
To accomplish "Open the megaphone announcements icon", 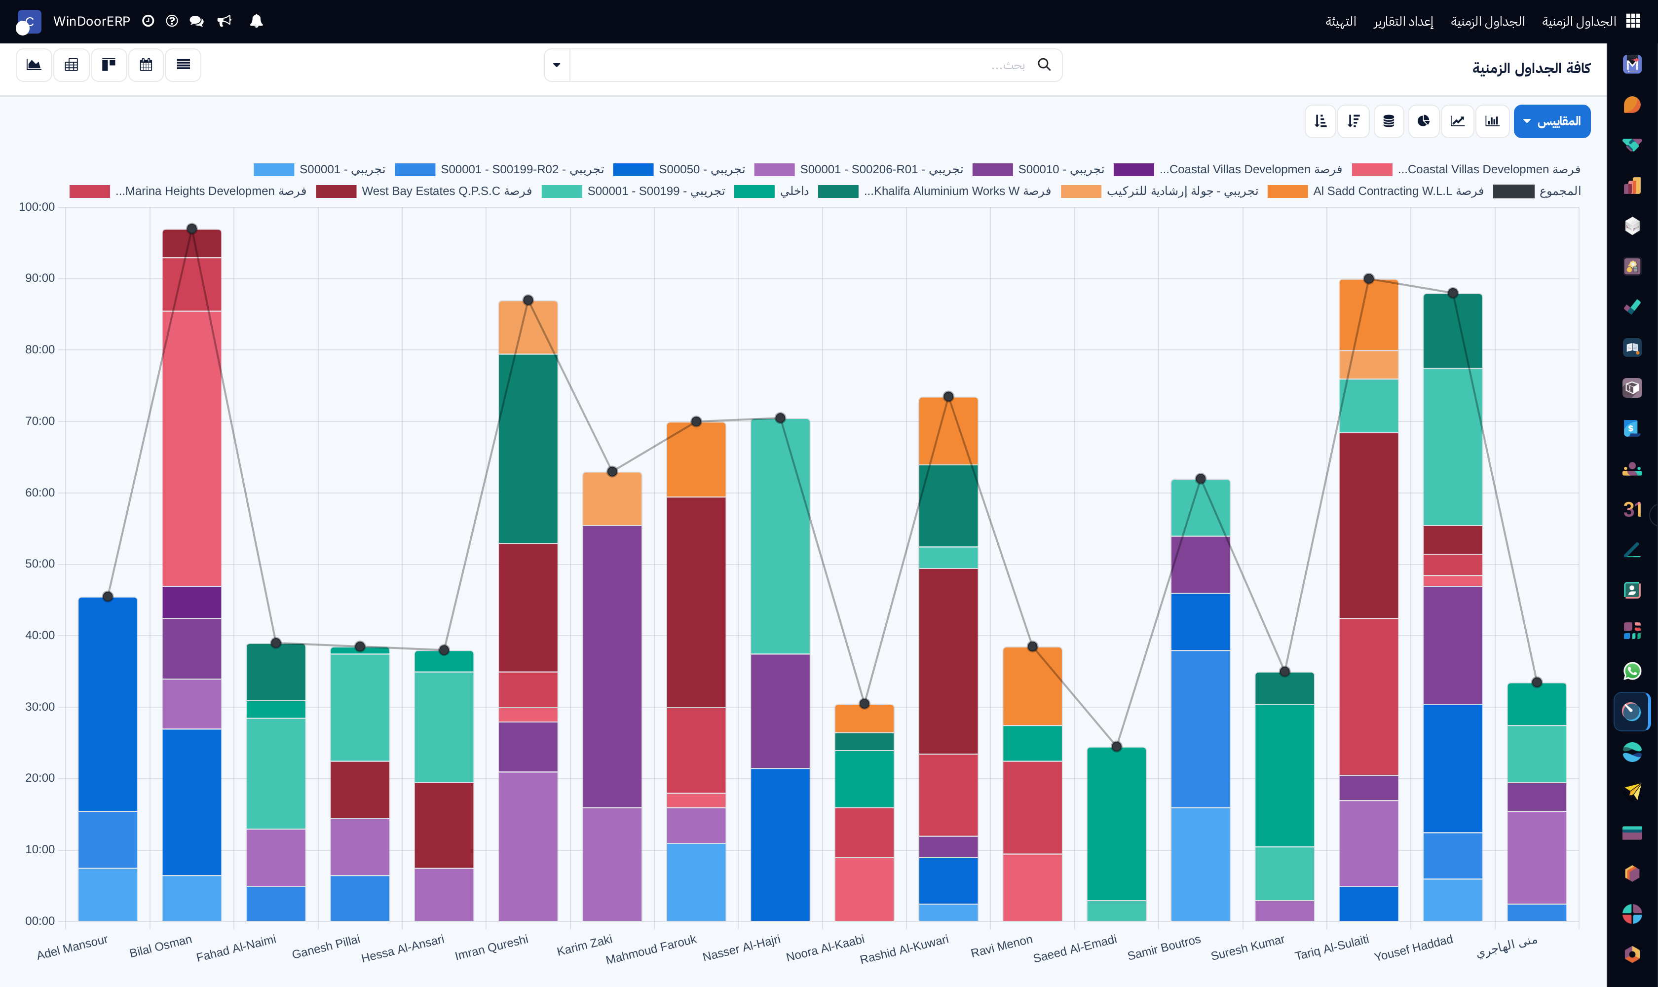I will pos(225,21).
